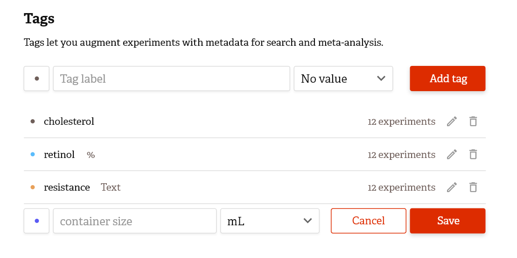Delete the retinol tag
Screen dimensions: 517x258
tap(473, 155)
